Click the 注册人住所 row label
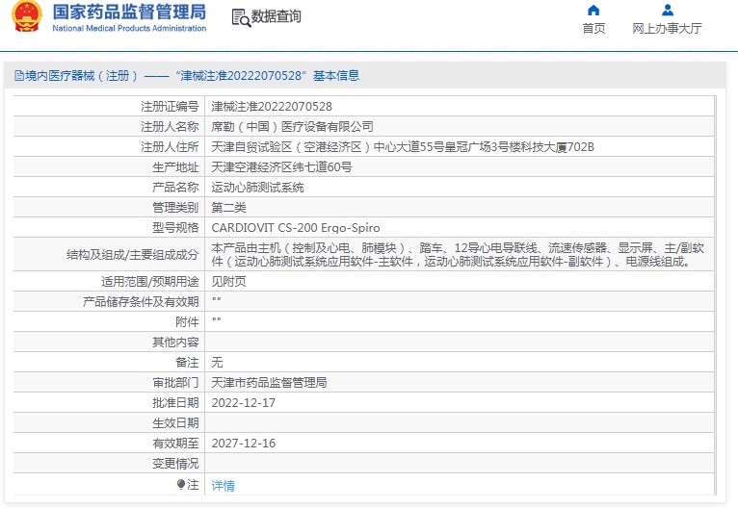The image size is (738, 508). point(170,147)
